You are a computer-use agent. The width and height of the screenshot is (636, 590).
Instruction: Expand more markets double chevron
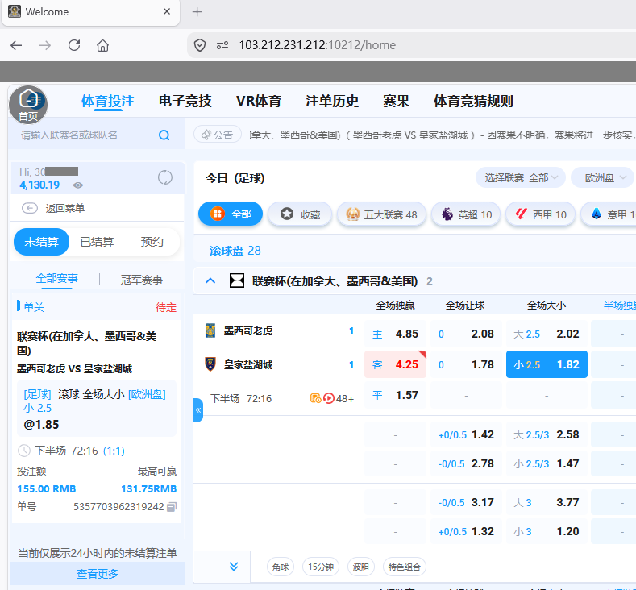click(234, 567)
